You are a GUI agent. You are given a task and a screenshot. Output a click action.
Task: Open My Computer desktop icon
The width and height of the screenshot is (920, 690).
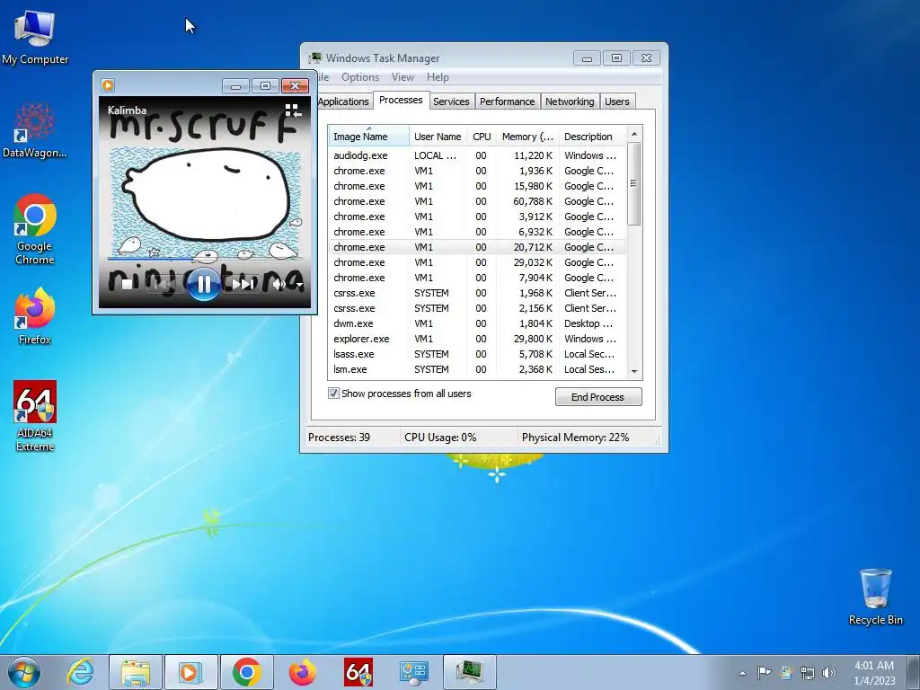tap(35, 37)
